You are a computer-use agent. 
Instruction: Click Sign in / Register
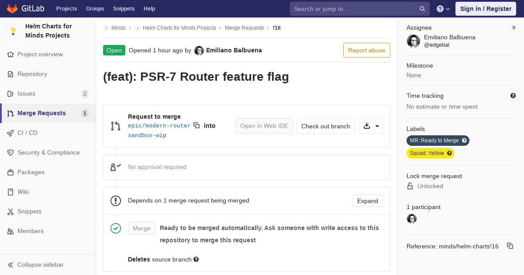pyautogui.click(x=486, y=9)
